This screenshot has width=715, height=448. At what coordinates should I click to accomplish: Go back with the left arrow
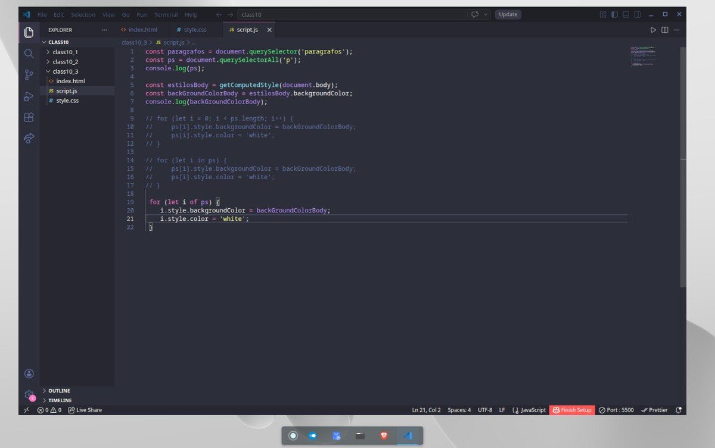[219, 14]
